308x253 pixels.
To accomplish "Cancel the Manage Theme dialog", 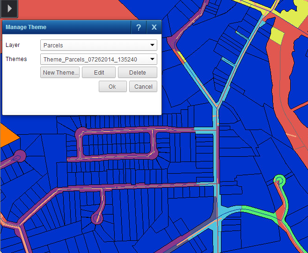I will tap(143, 86).
